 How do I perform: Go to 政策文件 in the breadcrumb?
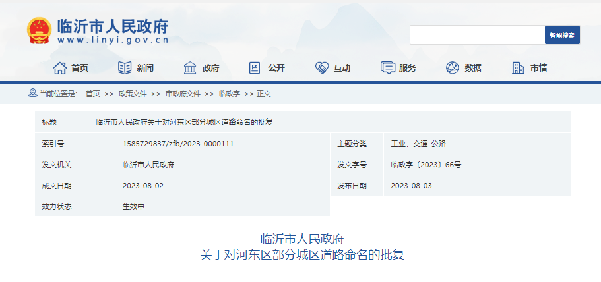click(x=133, y=94)
